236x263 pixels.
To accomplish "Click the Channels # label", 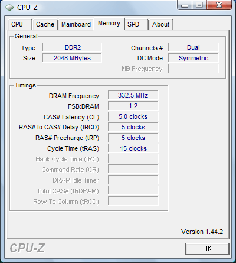I will [147, 48].
